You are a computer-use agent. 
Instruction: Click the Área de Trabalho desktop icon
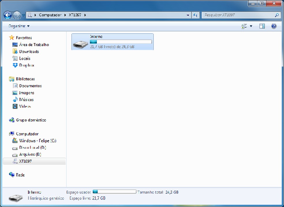click(15, 44)
